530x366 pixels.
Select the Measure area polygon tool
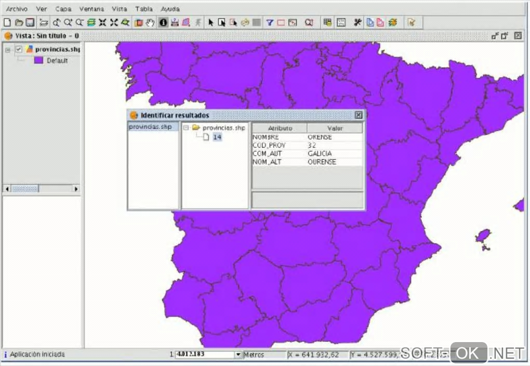186,23
